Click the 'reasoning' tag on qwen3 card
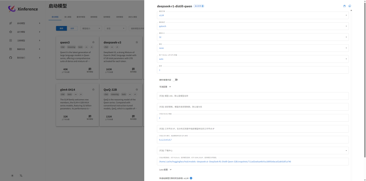 pos(72,47)
